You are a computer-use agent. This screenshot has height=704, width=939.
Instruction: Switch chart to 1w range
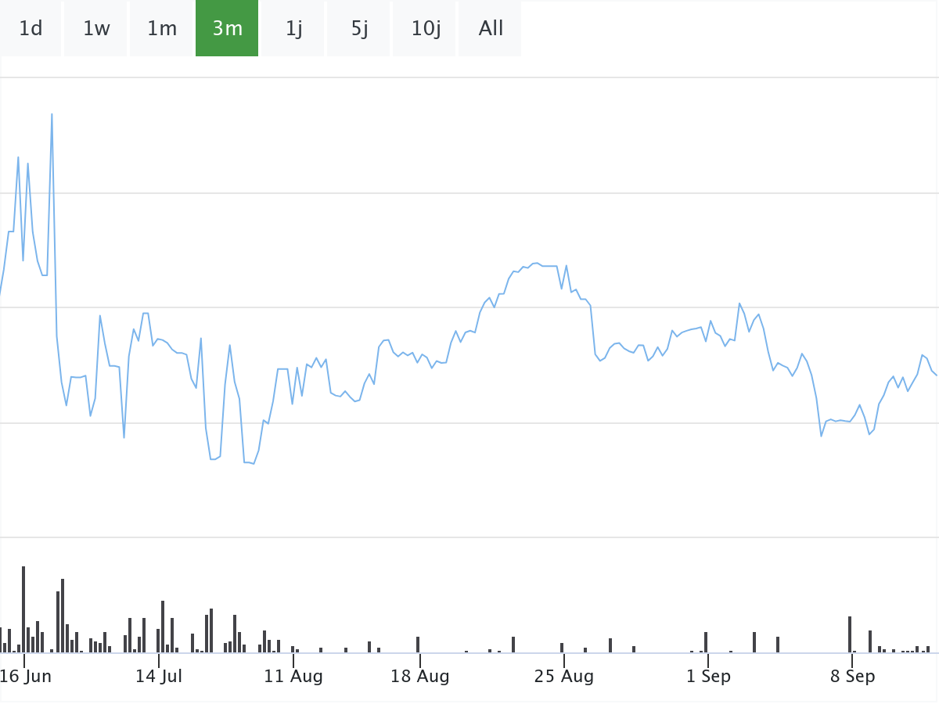click(x=96, y=28)
